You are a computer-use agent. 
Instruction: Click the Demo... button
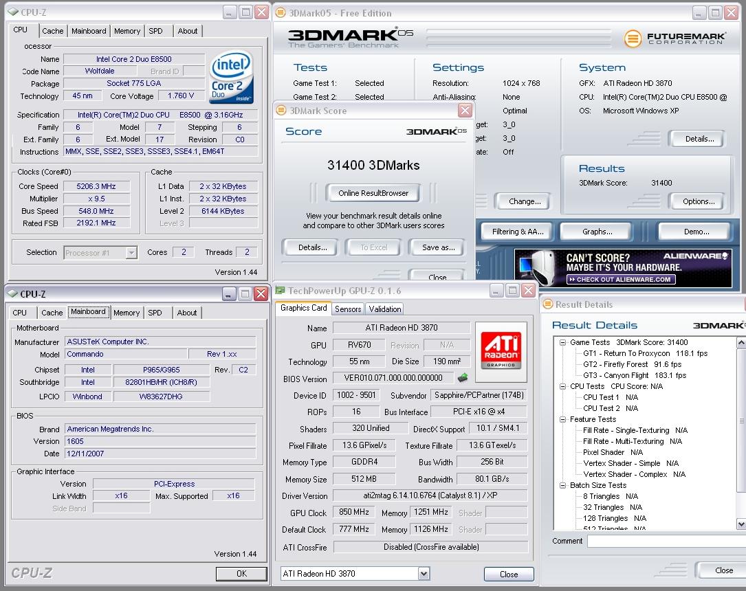tap(696, 232)
